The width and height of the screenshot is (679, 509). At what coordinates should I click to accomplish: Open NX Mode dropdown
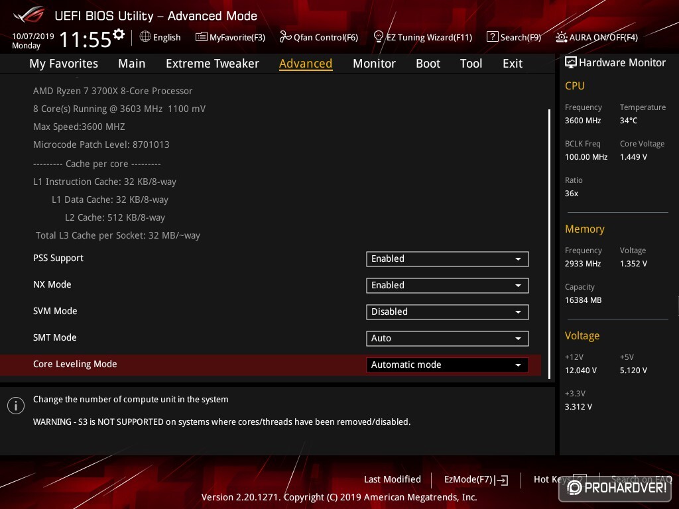coord(448,285)
